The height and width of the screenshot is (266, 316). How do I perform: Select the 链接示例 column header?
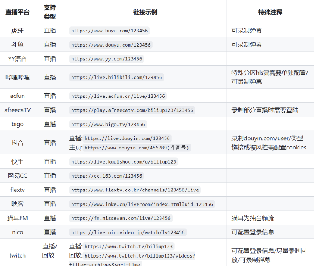145,11
